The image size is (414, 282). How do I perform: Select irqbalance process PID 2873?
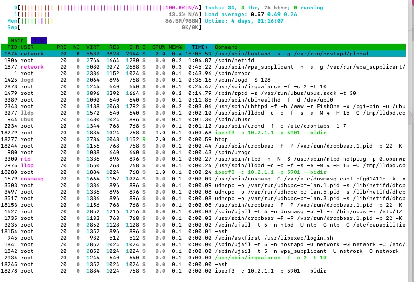click(x=203, y=86)
